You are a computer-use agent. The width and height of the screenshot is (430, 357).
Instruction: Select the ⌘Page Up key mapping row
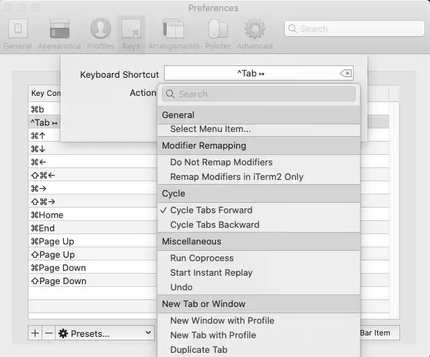click(x=92, y=241)
